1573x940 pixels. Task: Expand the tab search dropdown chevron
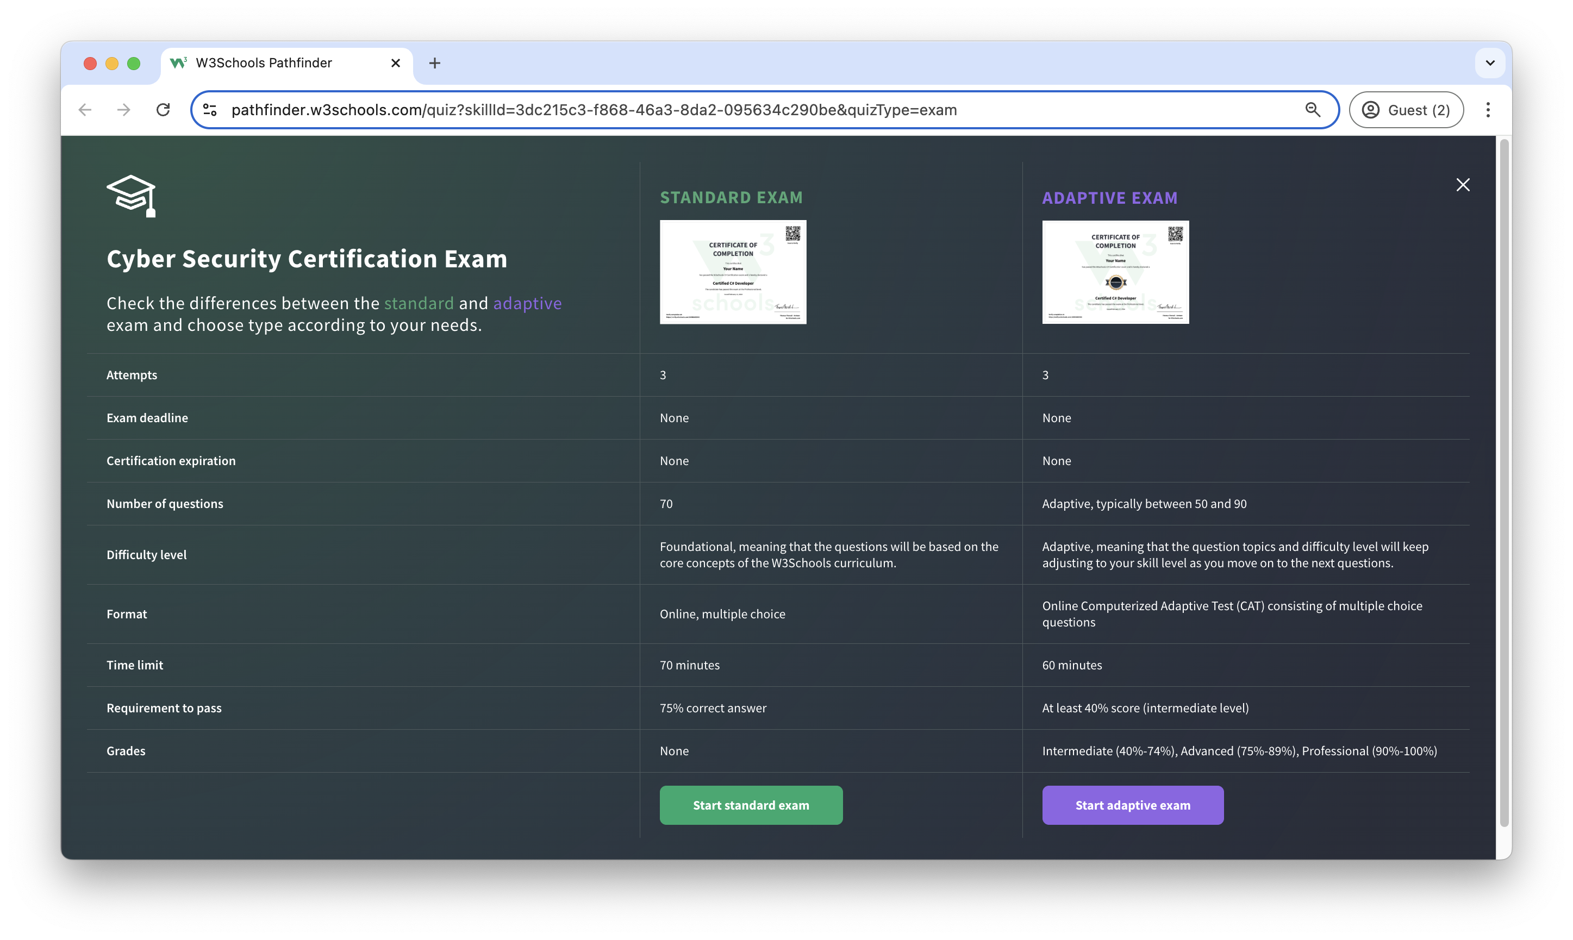click(x=1489, y=64)
